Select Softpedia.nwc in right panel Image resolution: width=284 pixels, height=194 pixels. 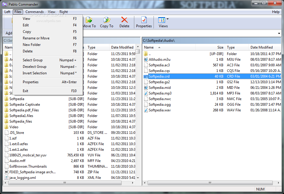[160, 99]
